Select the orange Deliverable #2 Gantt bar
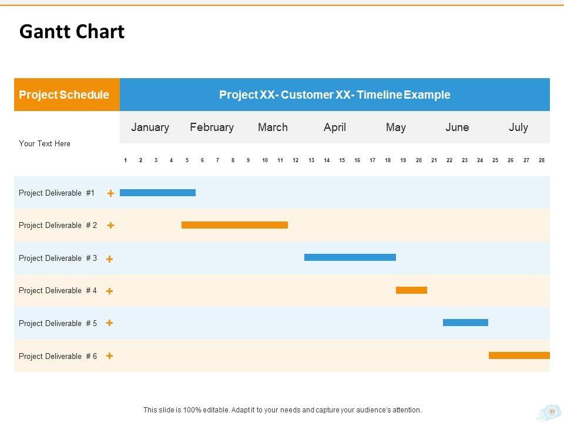564x423 pixels. [x=234, y=225]
